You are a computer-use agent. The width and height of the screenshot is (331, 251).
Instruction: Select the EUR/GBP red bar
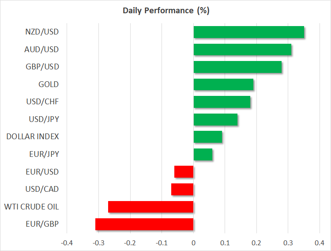point(144,224)
